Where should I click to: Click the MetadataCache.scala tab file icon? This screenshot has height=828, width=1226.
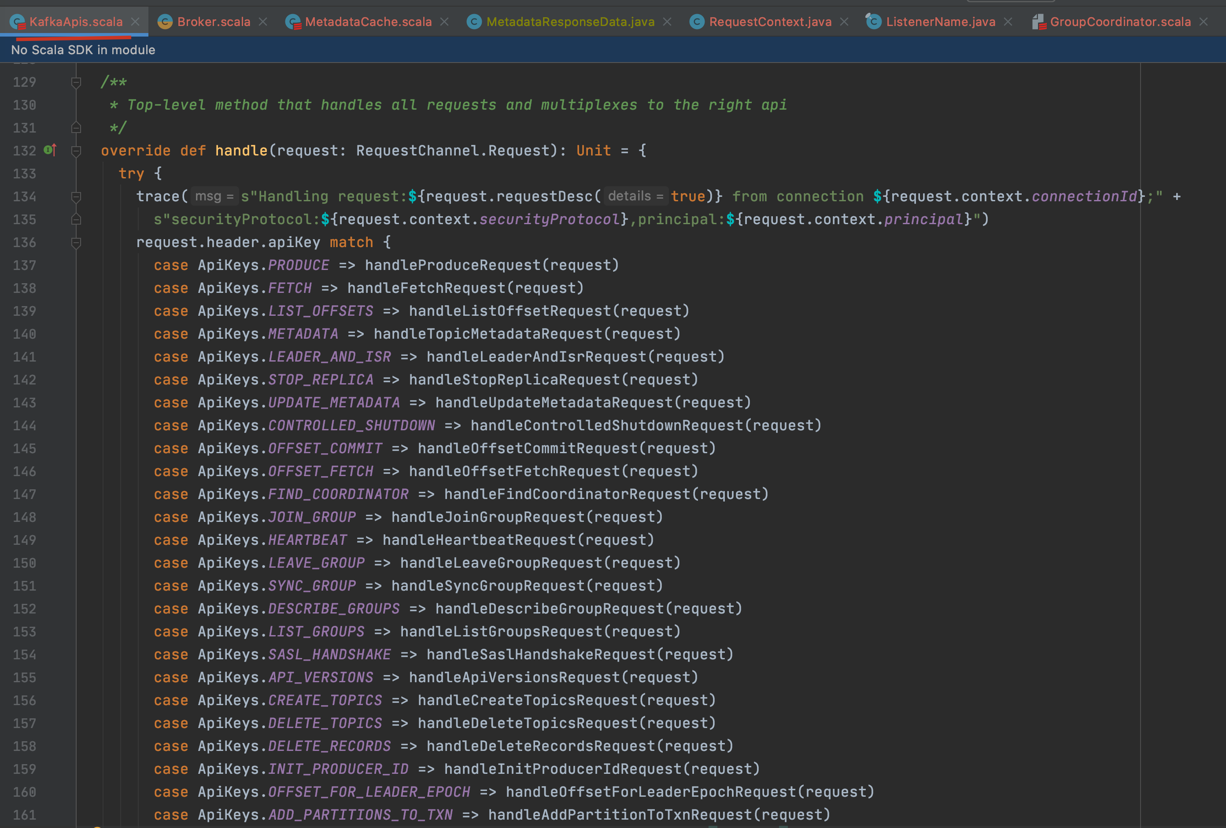[293, 22]
